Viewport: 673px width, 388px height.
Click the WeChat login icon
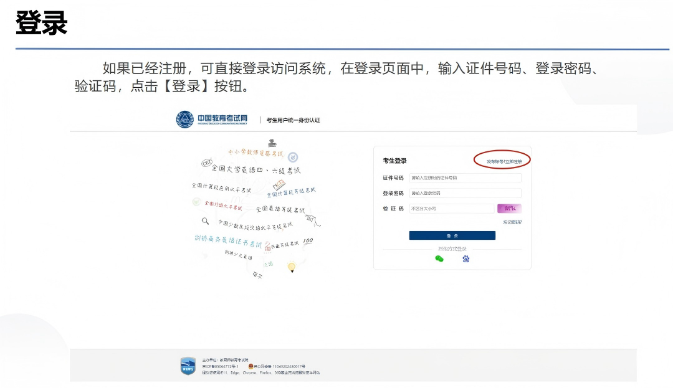click(439, 258)
